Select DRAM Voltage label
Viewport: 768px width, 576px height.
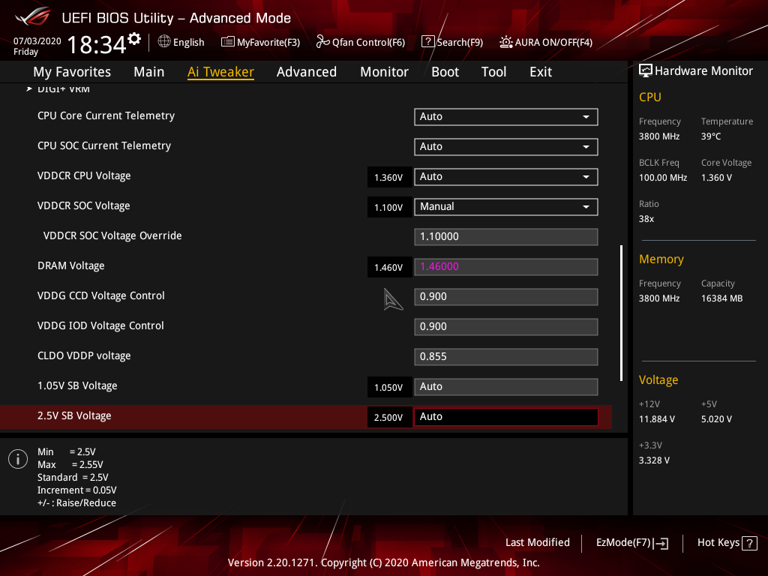coord(70,265)
